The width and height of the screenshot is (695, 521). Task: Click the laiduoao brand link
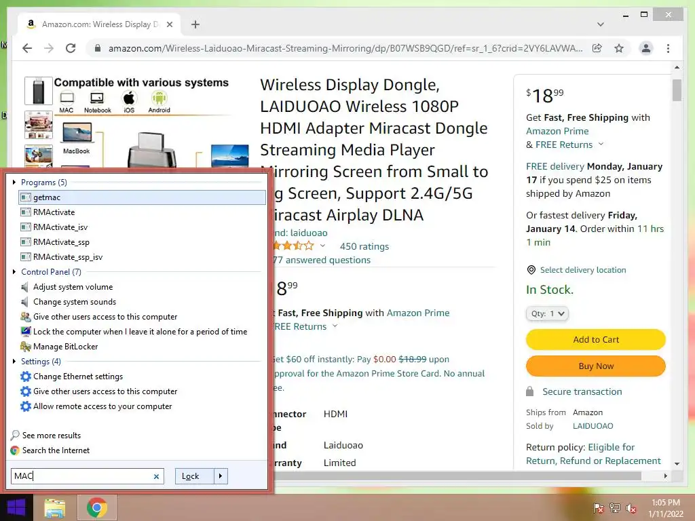pyautogui.click(x=309, y=233)
